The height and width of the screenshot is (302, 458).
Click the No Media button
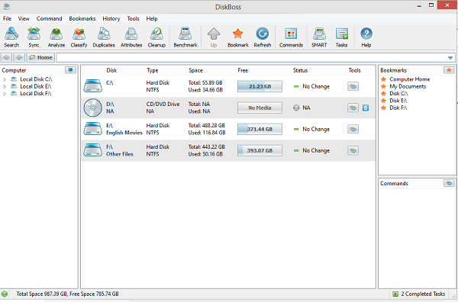[260, 108]
